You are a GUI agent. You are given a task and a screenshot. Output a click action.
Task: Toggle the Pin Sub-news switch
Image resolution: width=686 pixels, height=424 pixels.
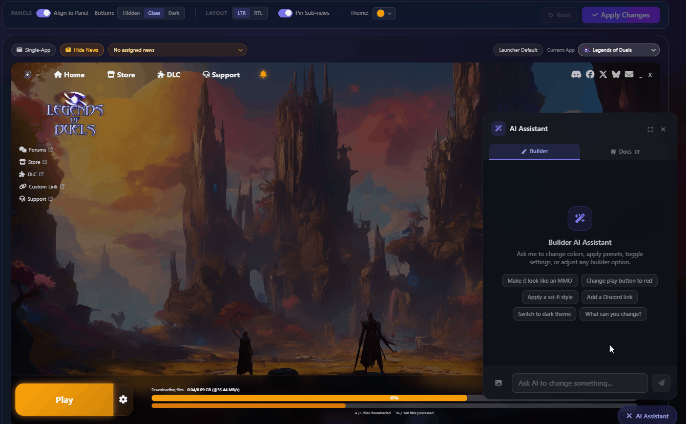click(285, 13)
